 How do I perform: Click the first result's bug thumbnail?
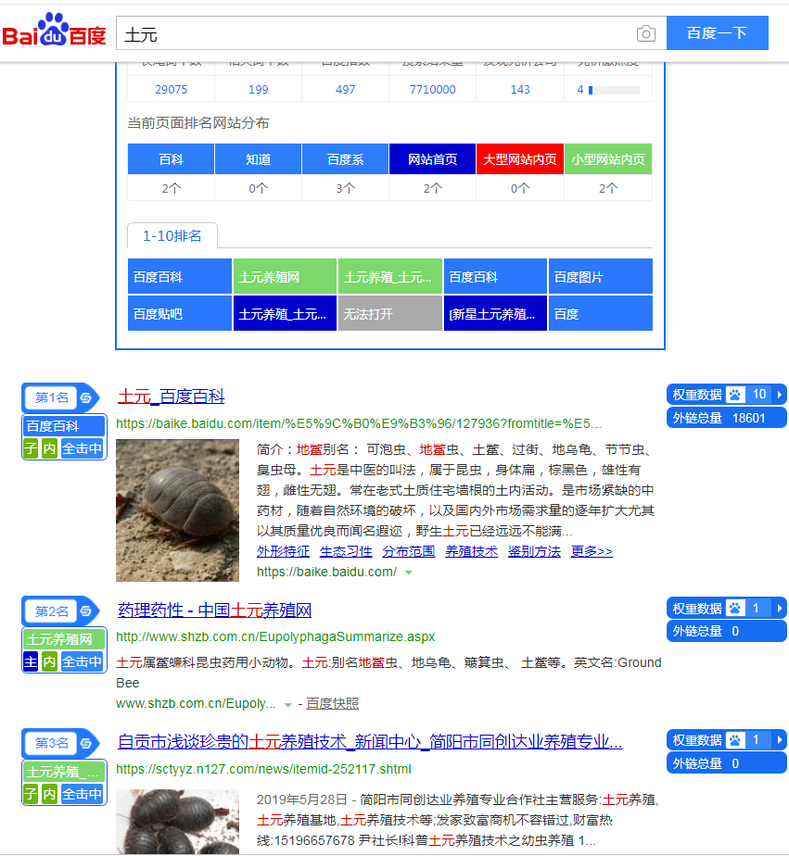coord(178,510)
